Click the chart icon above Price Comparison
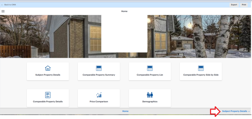252x119 pixels. [x=99, y=95]
